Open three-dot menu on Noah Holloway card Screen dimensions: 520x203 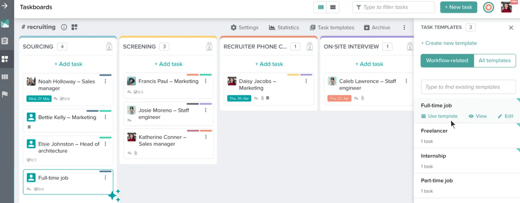click(x=105, y=81)
